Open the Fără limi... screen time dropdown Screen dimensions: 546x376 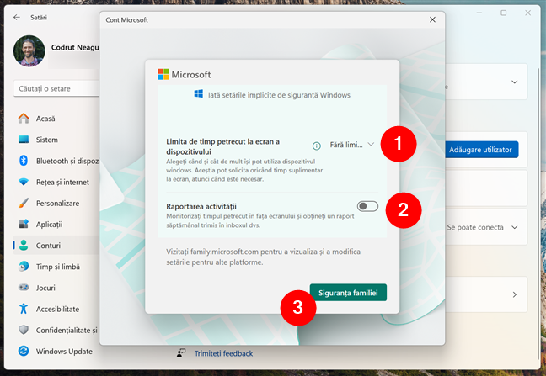(x=352, y=145)
